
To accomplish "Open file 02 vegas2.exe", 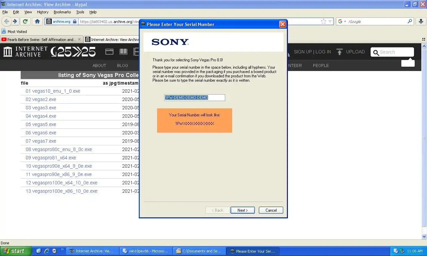I will [41, 99].
